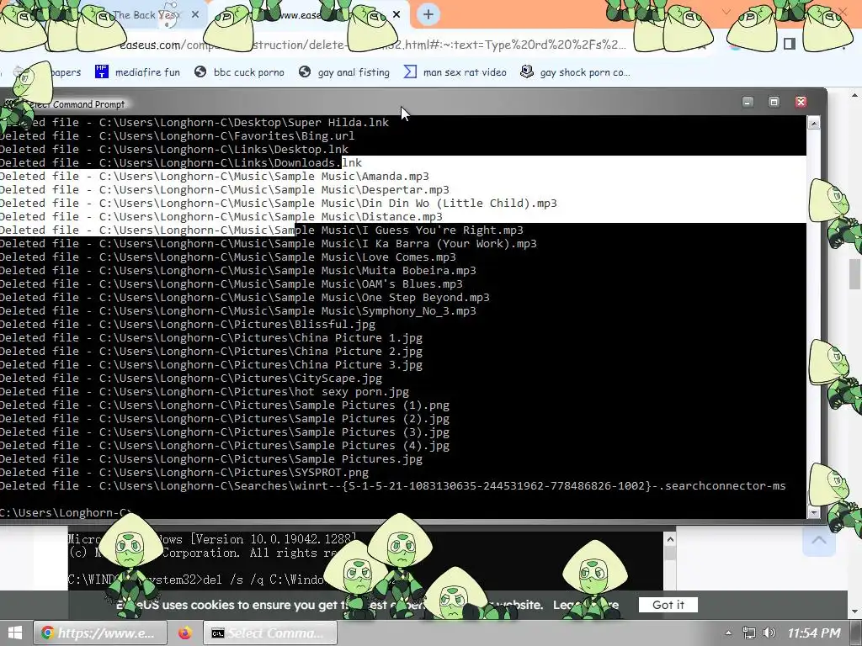Switch to Chrome taskbar button
Image resolution: width=862 pixels, height=646 pixels.
coord(100,633)
